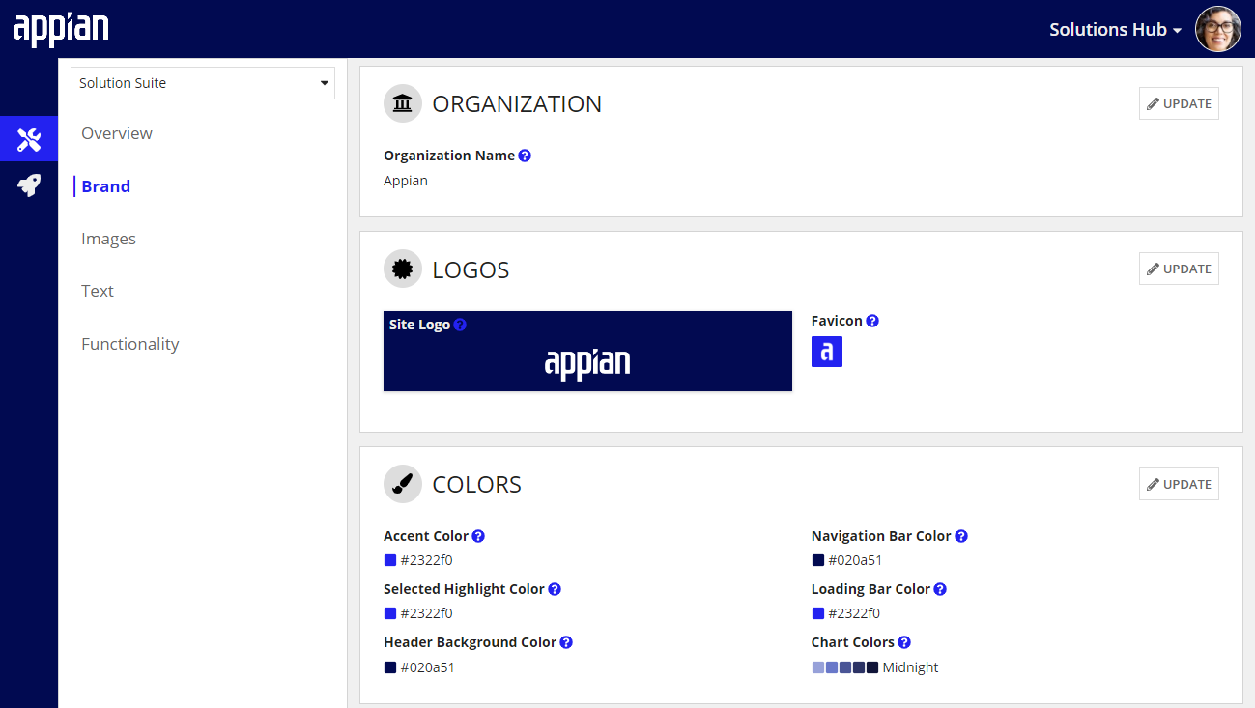The image size is (1255, 708).
Task: Click the COLORS heading
Action: 477,485
